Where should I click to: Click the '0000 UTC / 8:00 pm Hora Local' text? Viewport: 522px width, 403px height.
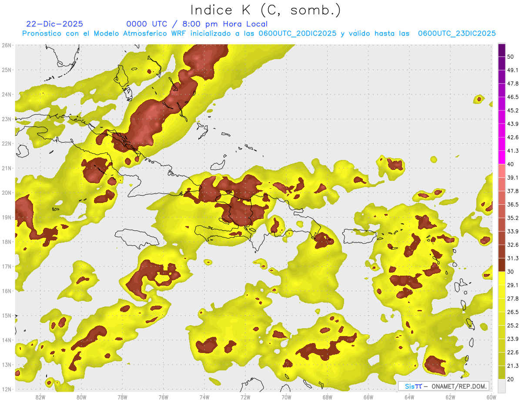197,24
